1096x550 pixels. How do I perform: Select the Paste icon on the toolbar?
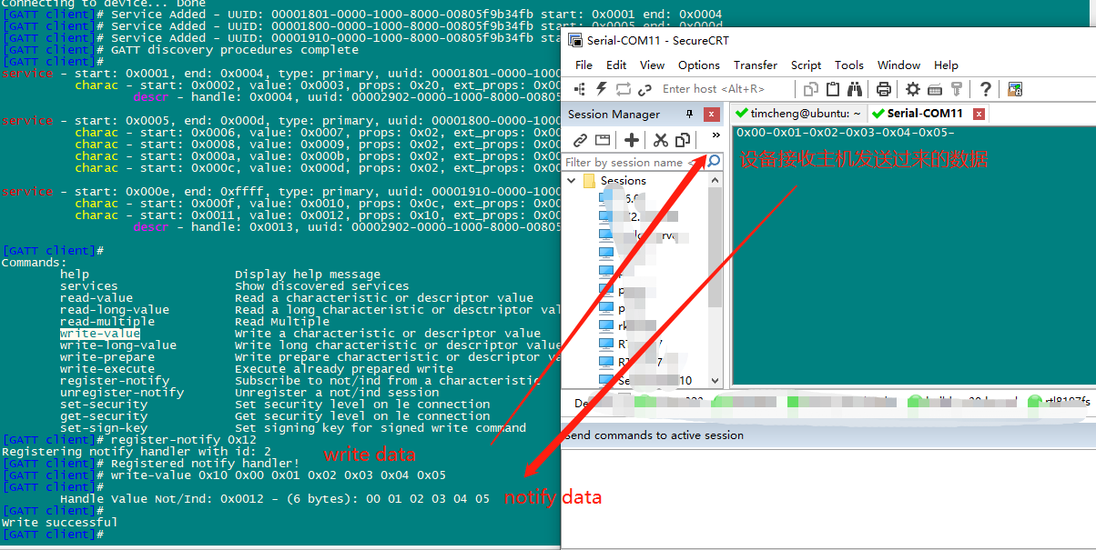click(x=834, y=87)
